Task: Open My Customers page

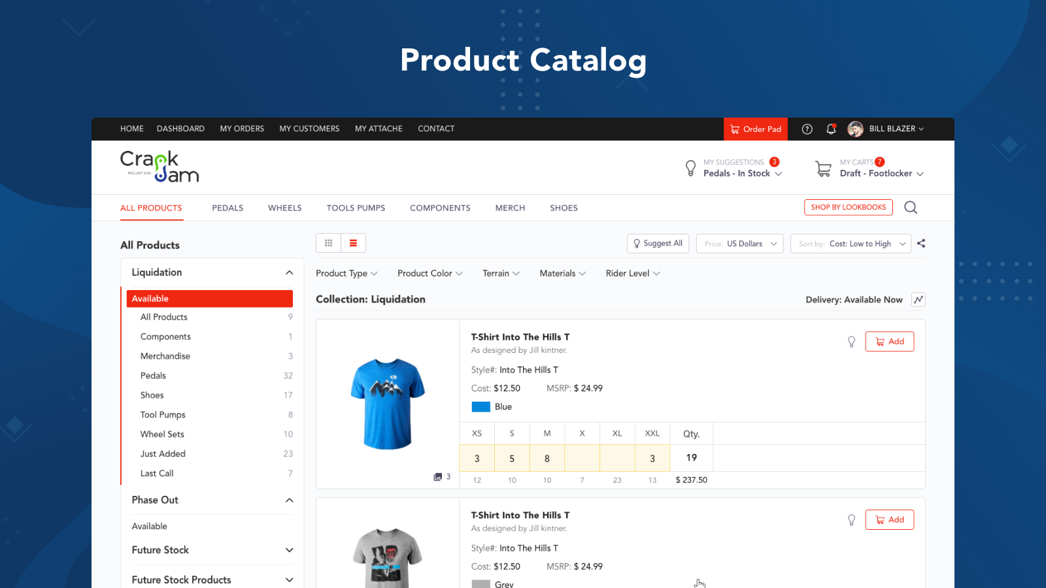Action: (x=309, y=129)
